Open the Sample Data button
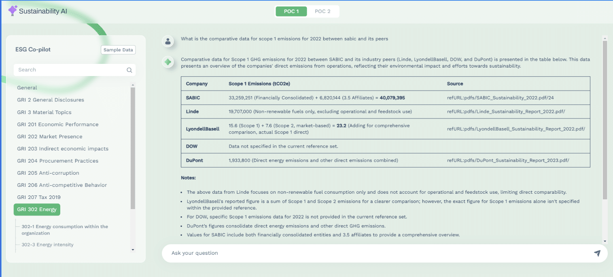The width and height of the screenshot is (613, 277). point(118,50)
